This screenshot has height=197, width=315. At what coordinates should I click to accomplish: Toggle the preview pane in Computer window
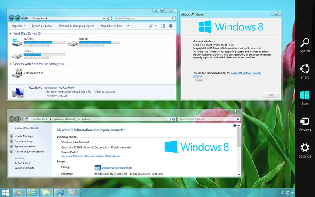coord(163,26)
